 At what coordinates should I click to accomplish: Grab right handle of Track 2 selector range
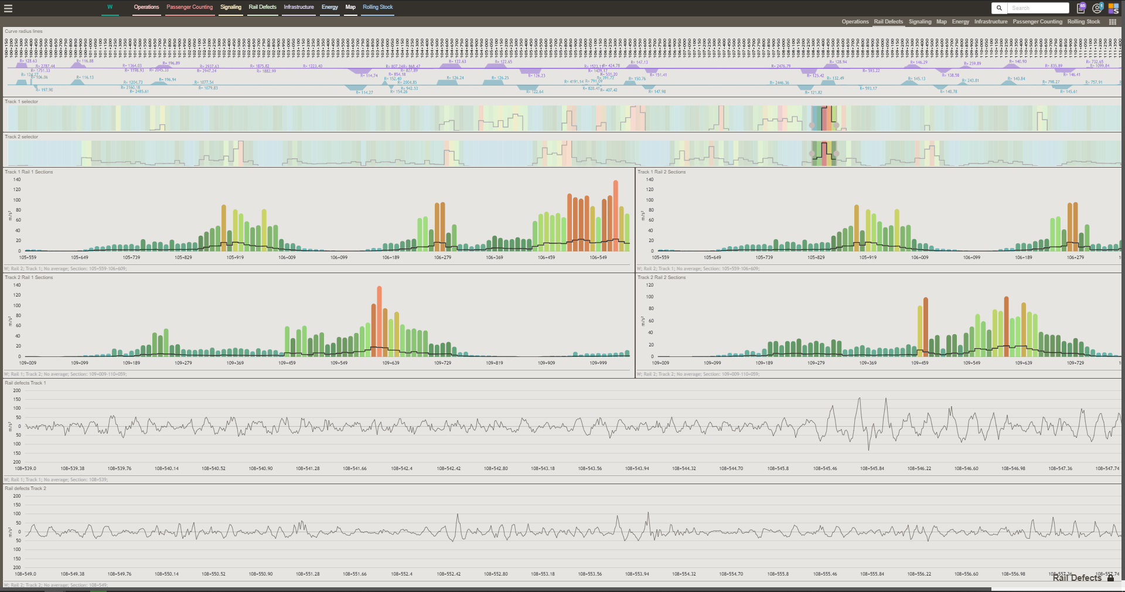point(836,154)
